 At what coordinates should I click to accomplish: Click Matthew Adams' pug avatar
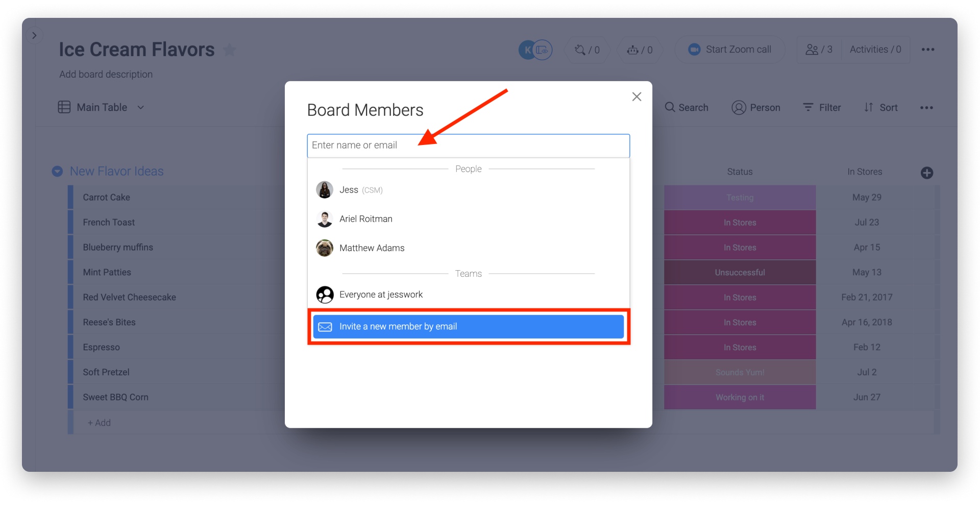coord(325,248)
